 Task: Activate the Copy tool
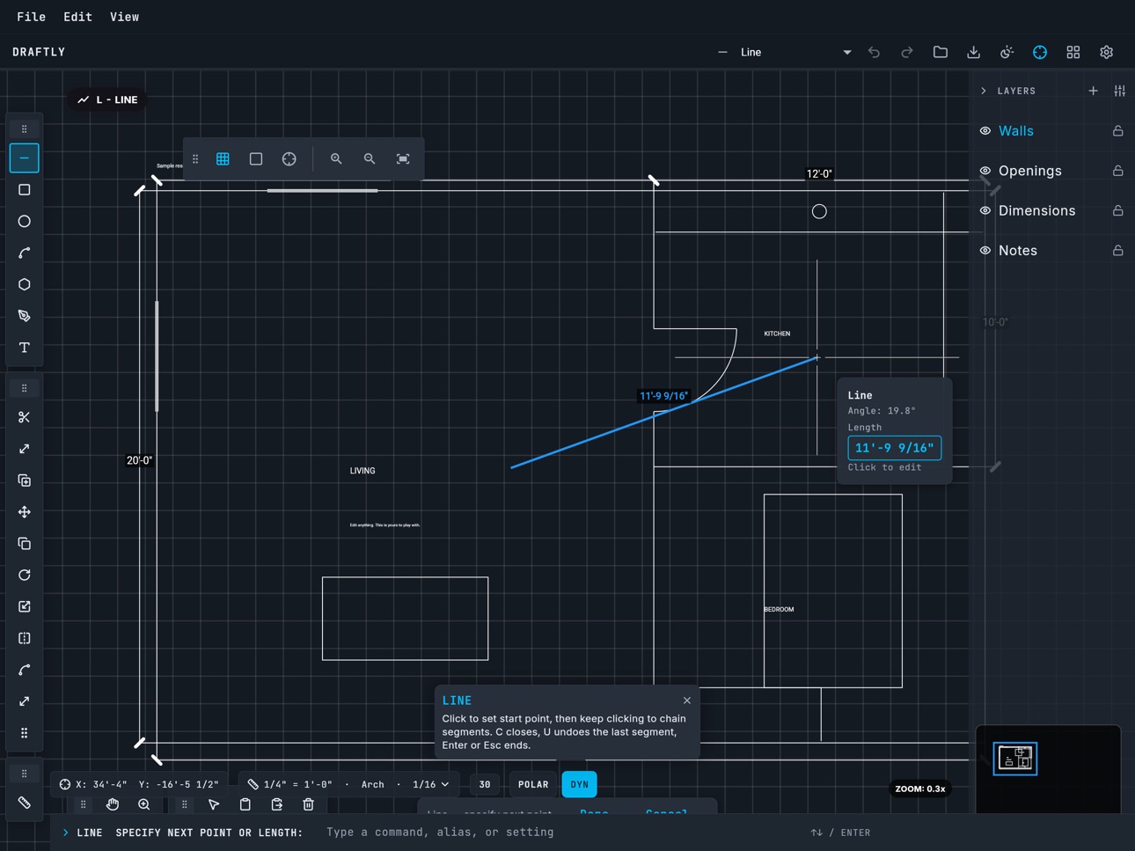point(25,544)
